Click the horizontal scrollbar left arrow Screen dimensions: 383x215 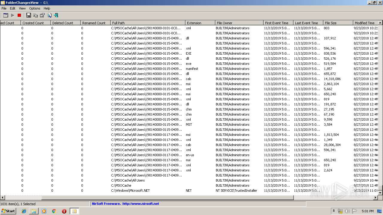click(x=2, y=197)
